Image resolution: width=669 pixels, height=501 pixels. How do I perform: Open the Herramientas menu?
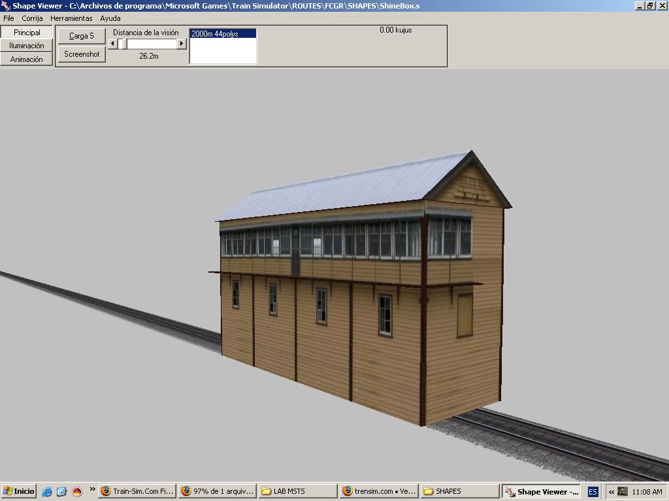pos(71,18)
